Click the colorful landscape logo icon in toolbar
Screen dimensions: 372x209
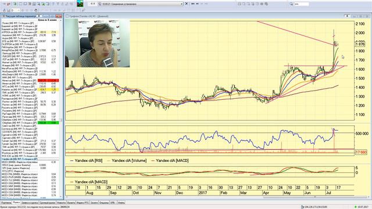coord(80,4)
